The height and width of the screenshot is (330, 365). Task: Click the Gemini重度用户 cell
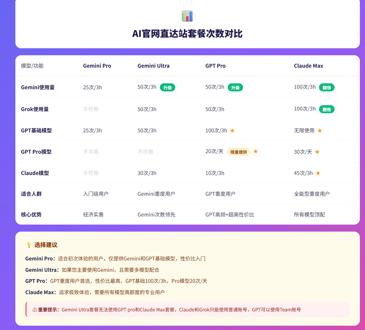[156, 194]
